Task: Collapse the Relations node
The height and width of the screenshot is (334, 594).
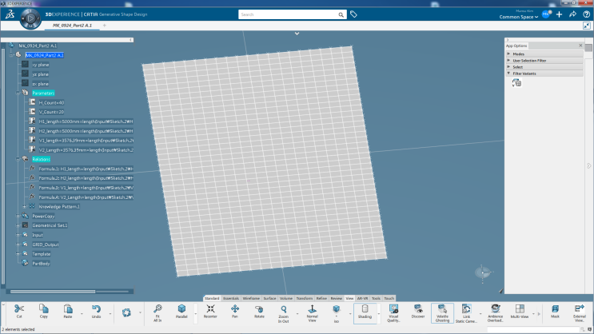Action: (x=18, y=160)
